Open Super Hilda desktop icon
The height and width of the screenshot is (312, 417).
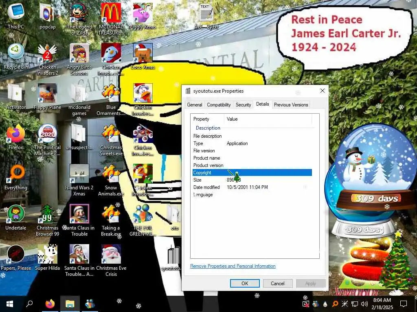tap(47, 258)
